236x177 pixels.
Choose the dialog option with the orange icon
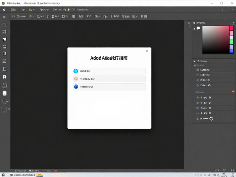tap(109, 79)
